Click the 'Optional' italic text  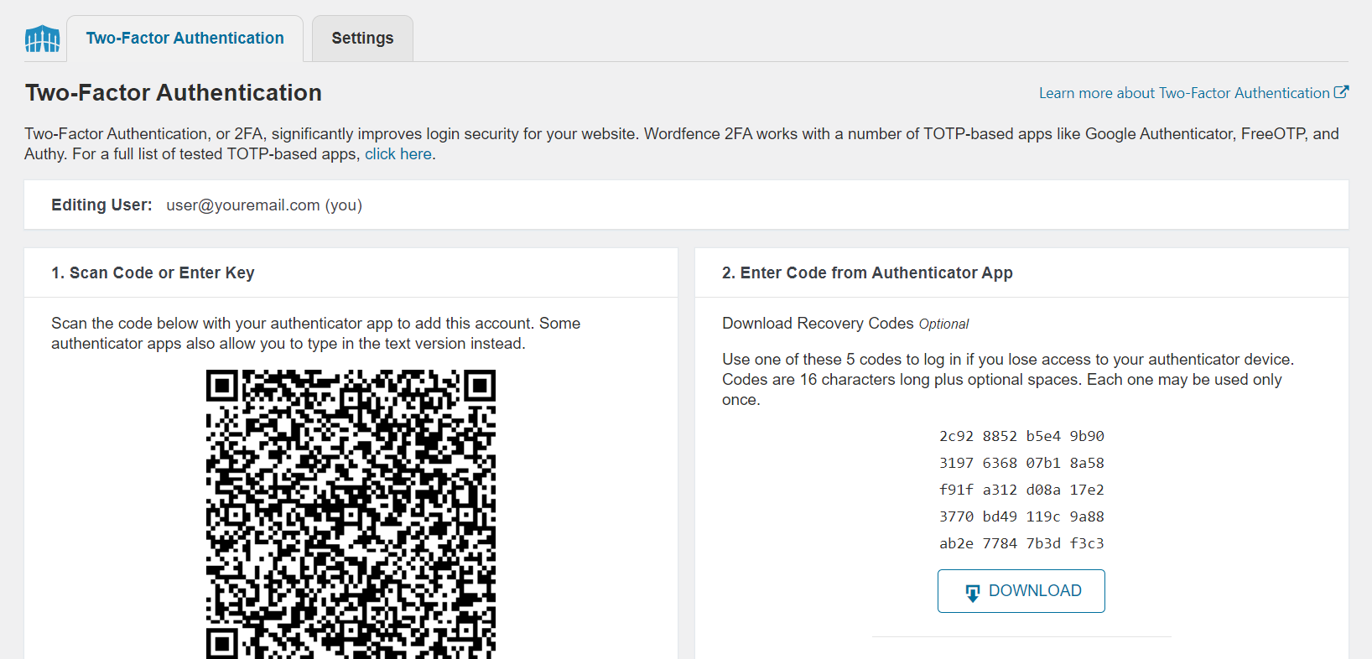click(943, 324)
